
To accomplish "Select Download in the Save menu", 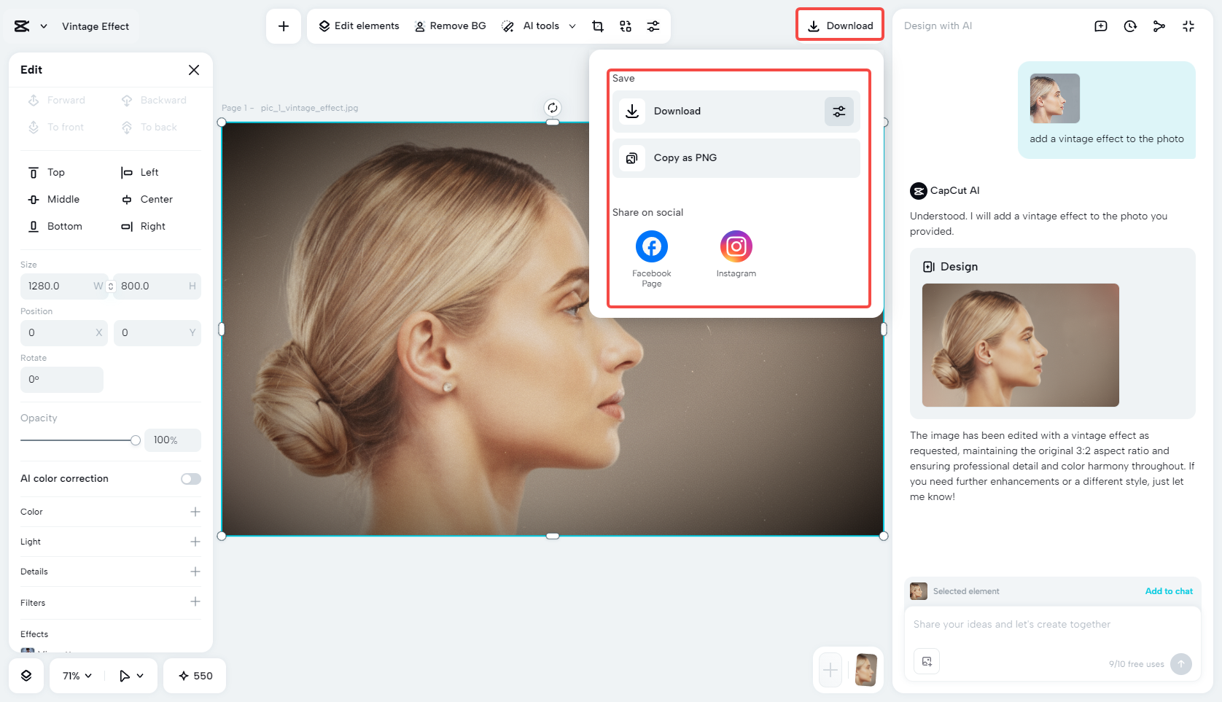I will click(736, 112).
